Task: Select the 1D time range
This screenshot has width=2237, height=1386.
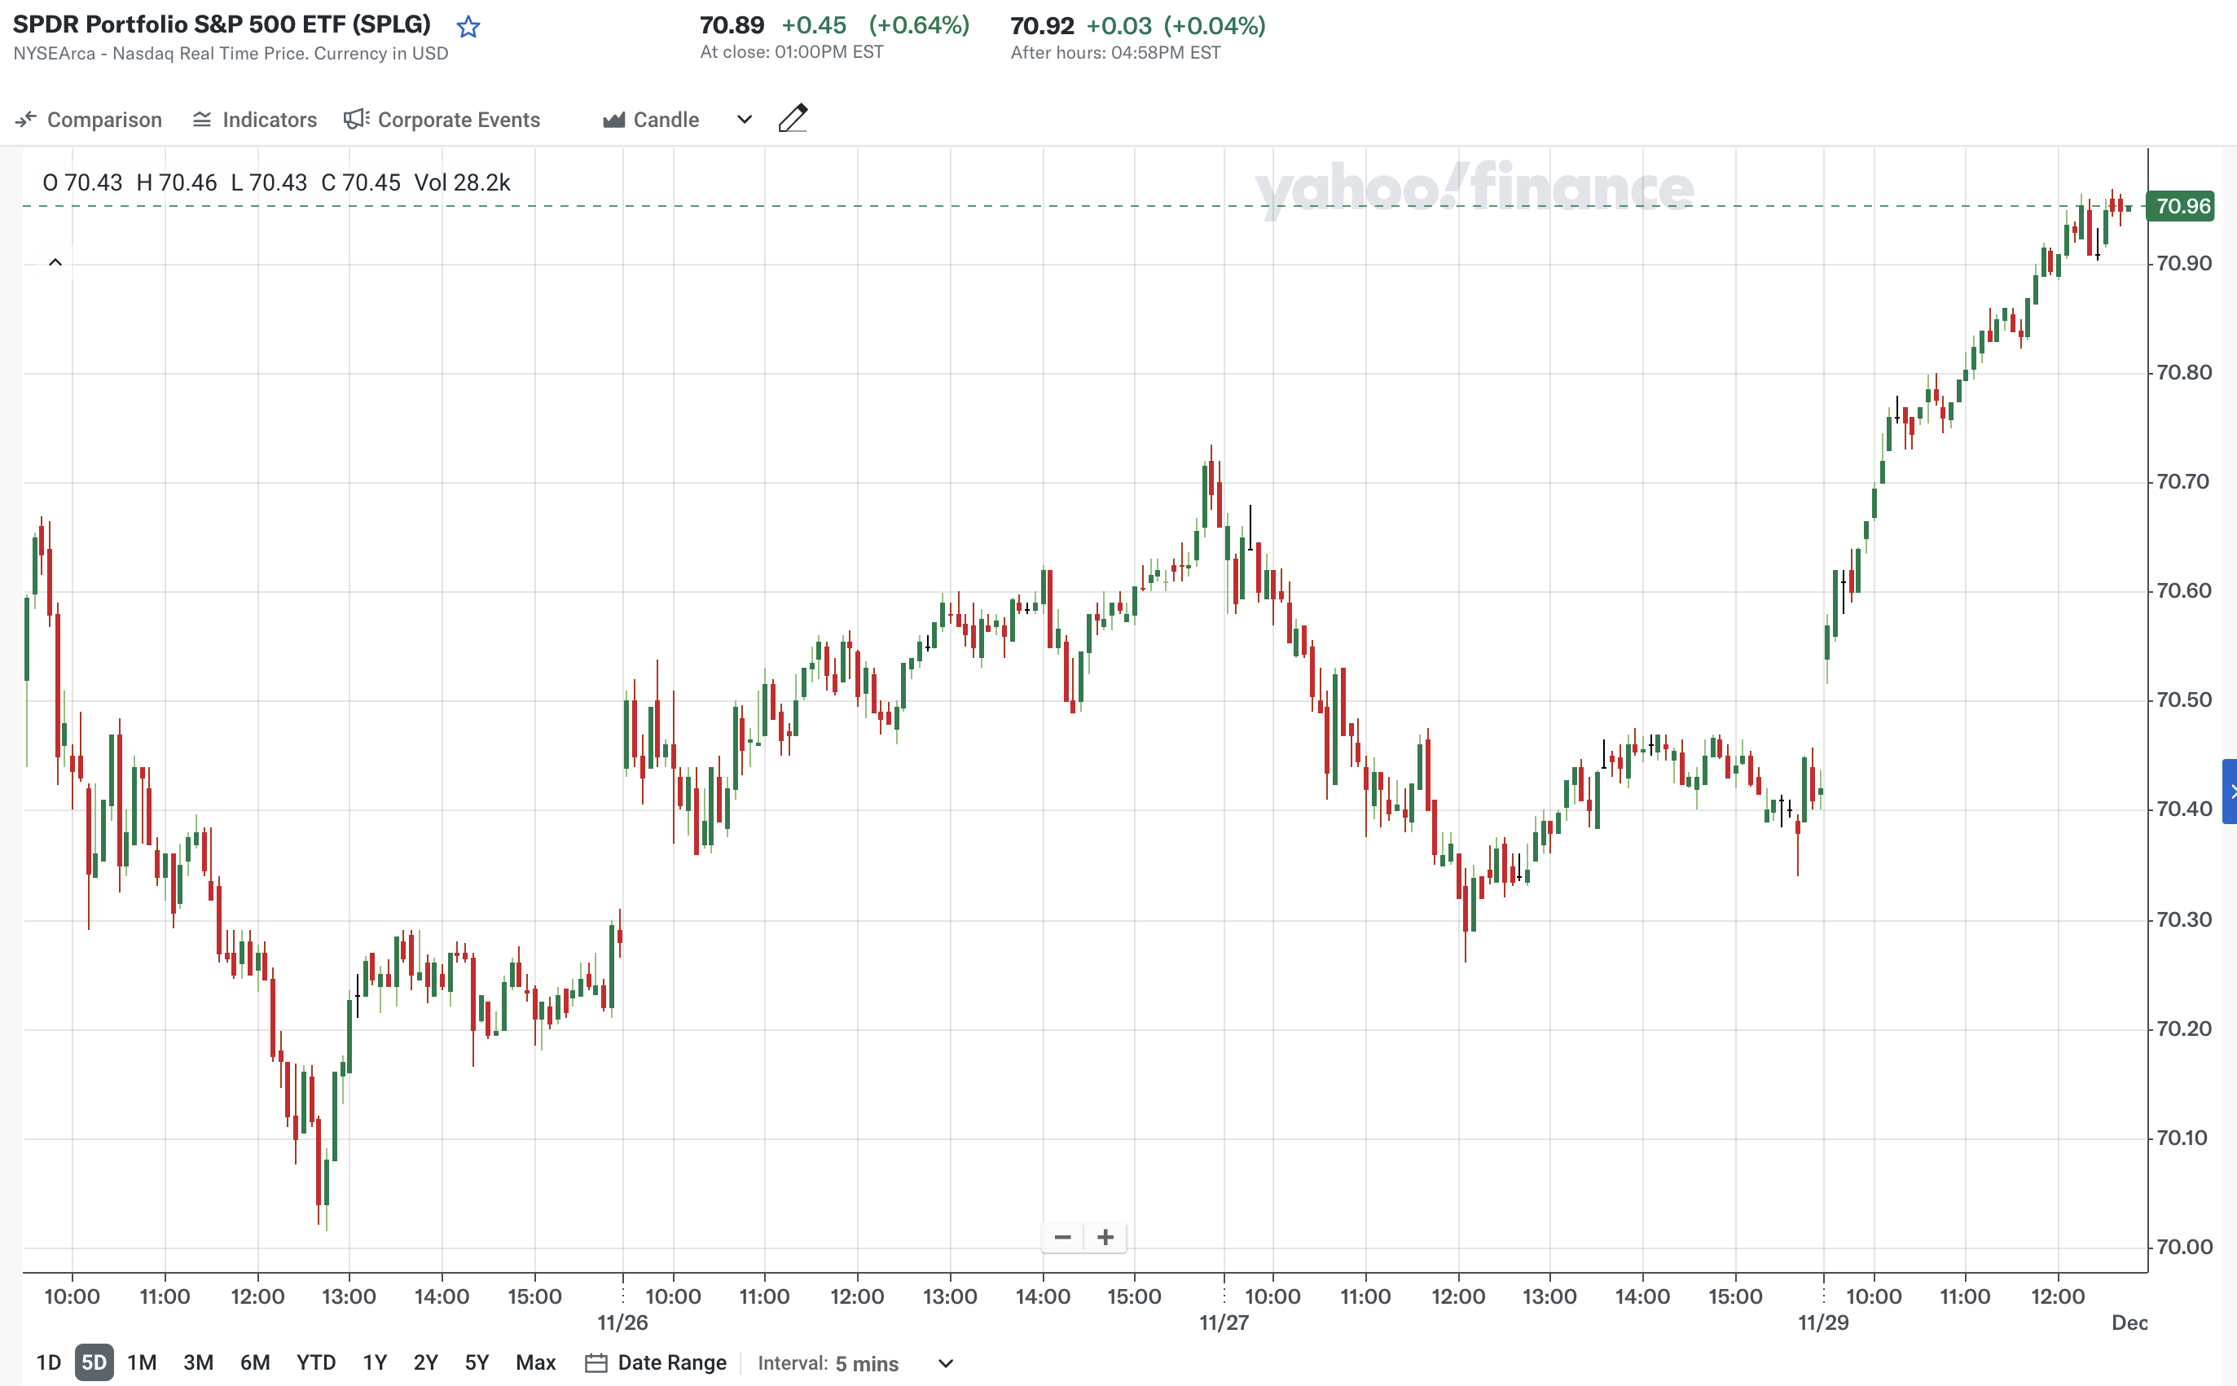Action: (x=49, y=1363)
